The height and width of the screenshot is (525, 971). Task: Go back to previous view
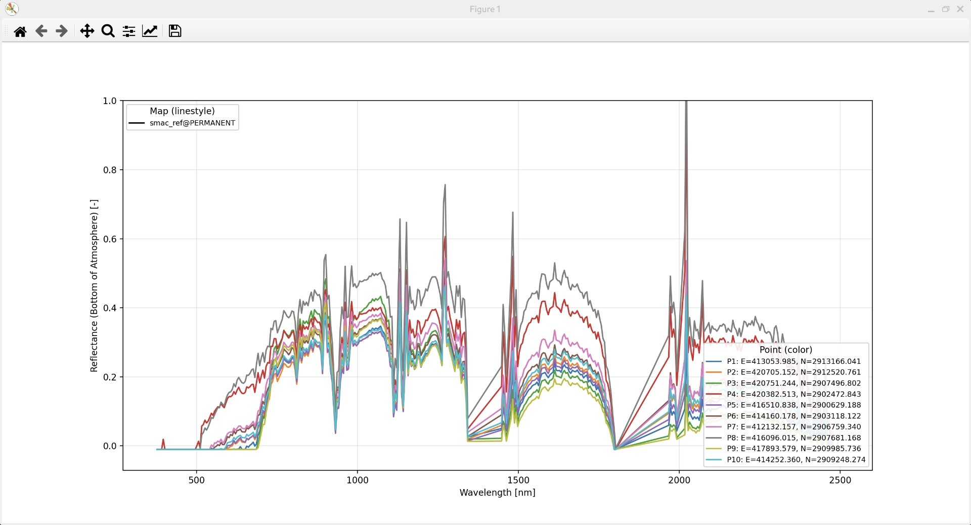[41, 31]
